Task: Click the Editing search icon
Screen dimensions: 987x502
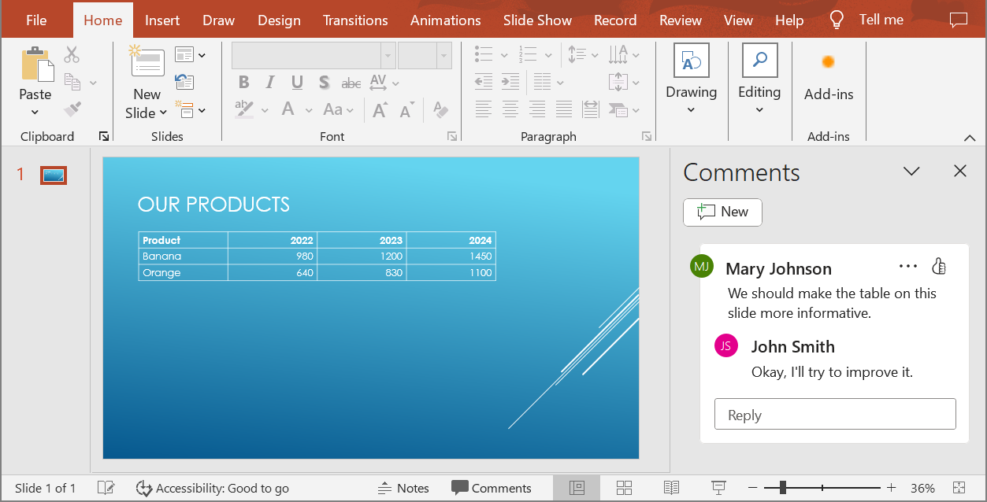Action: tap(759, 60)
